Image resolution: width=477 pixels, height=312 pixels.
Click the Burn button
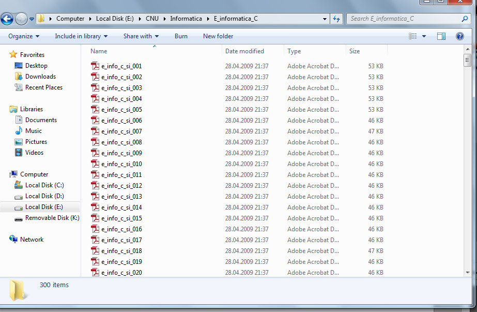(181, 36)
